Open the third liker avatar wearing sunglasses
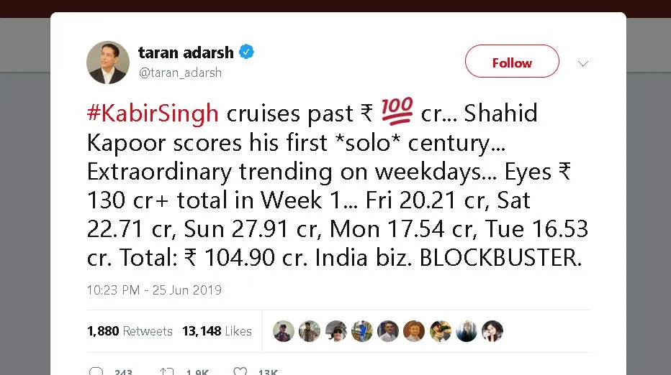Image resolution: width=671 pixels, height=375 pixels. pyautogui.click(x=335, y=331)
